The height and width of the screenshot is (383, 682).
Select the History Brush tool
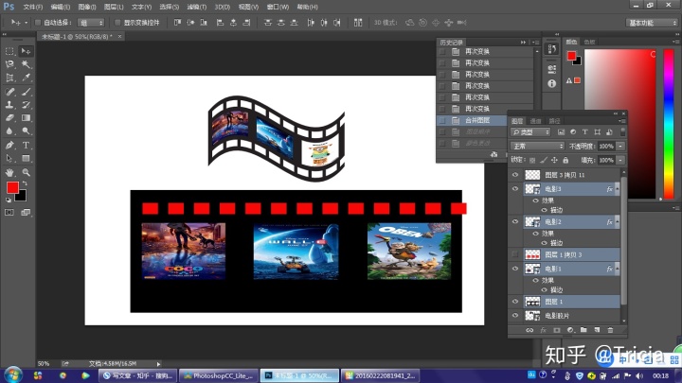coord(27,105)
